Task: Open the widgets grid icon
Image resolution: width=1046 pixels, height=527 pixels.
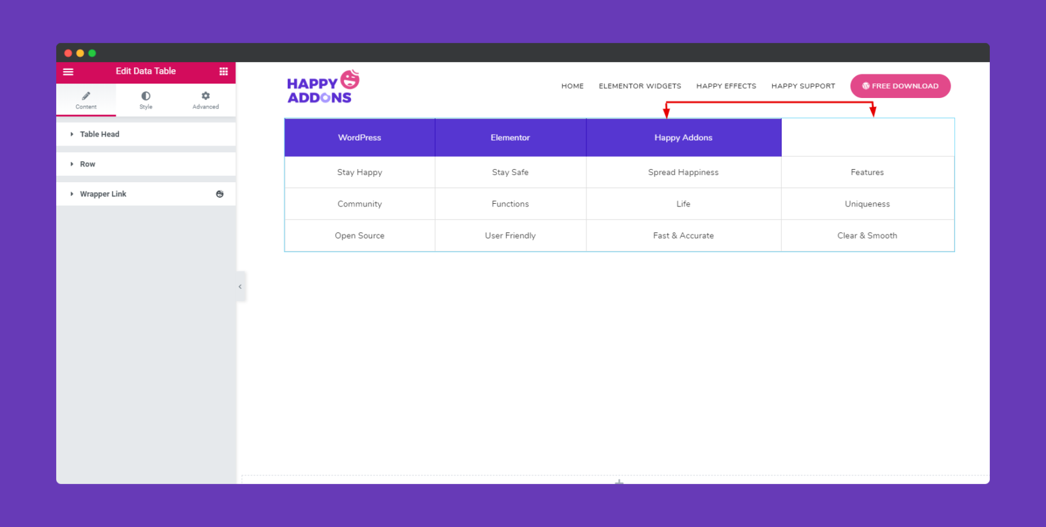Action: [224, 72]
